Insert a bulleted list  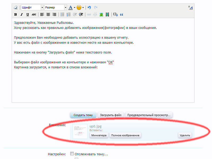click(x=62, y=15)
